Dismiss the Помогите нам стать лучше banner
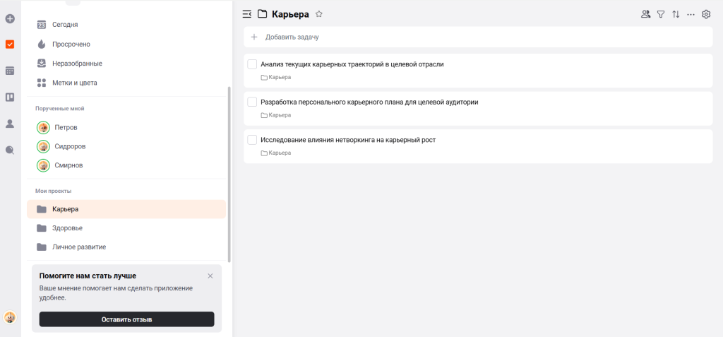The height and width of the screenshot is (337, 723). tap(210, 276)
